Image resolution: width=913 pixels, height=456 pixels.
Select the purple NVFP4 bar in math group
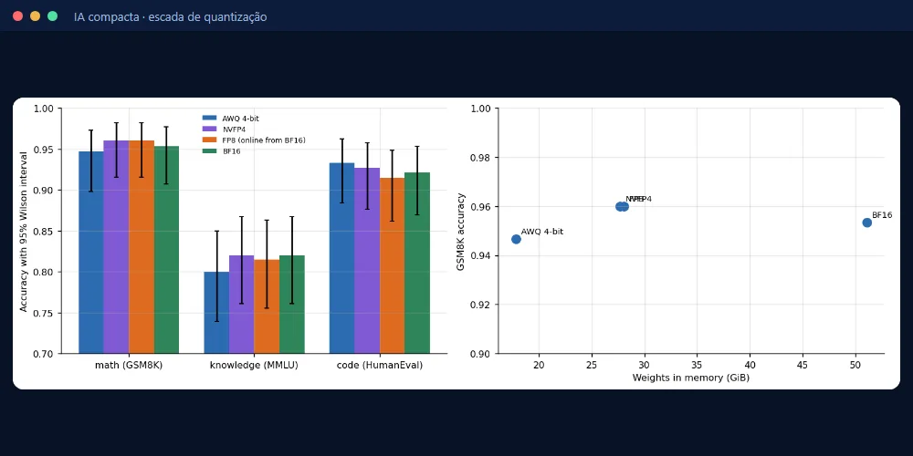point(116,247)
